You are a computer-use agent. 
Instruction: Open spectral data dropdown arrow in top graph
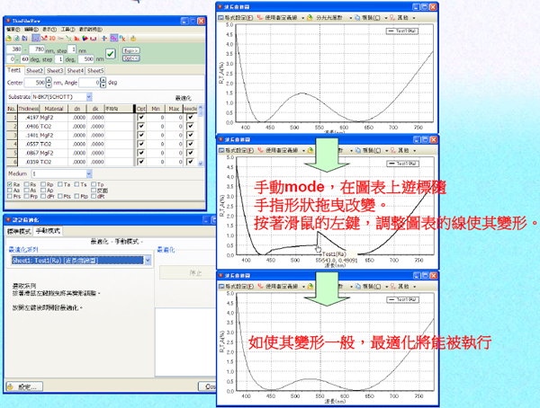tap(351, 18)
